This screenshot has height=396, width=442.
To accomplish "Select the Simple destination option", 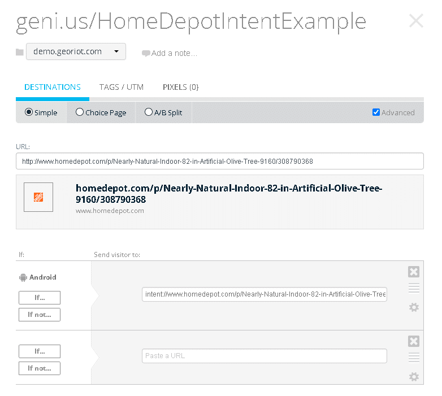I will (29, 112).
